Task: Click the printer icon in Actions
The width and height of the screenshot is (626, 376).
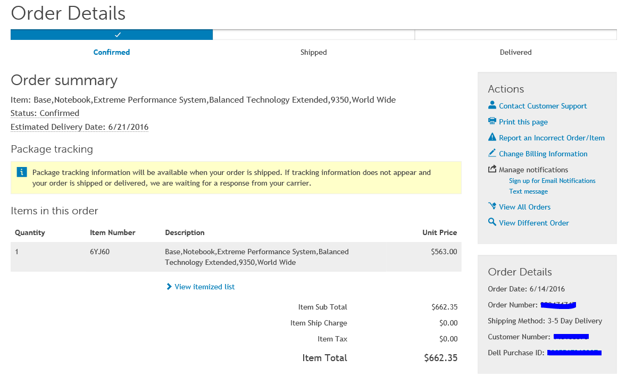Action: [492, 121]
